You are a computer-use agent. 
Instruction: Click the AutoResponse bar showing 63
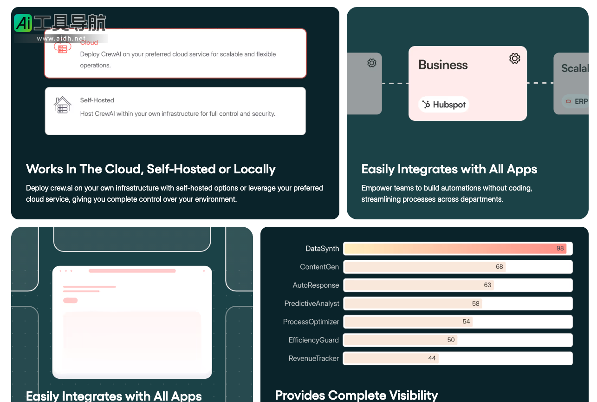[x=457, y=285]
